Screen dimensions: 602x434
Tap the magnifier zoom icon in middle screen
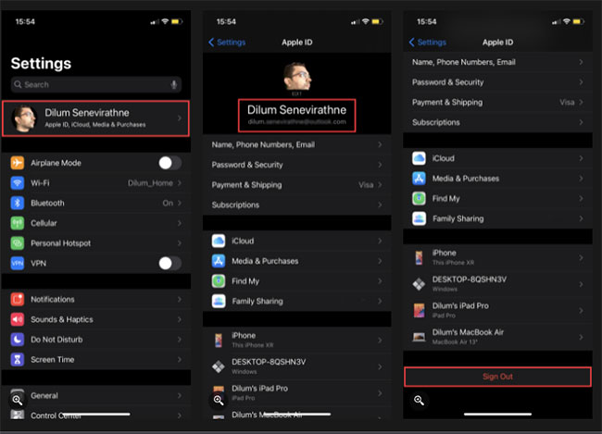tap(219, 401)
